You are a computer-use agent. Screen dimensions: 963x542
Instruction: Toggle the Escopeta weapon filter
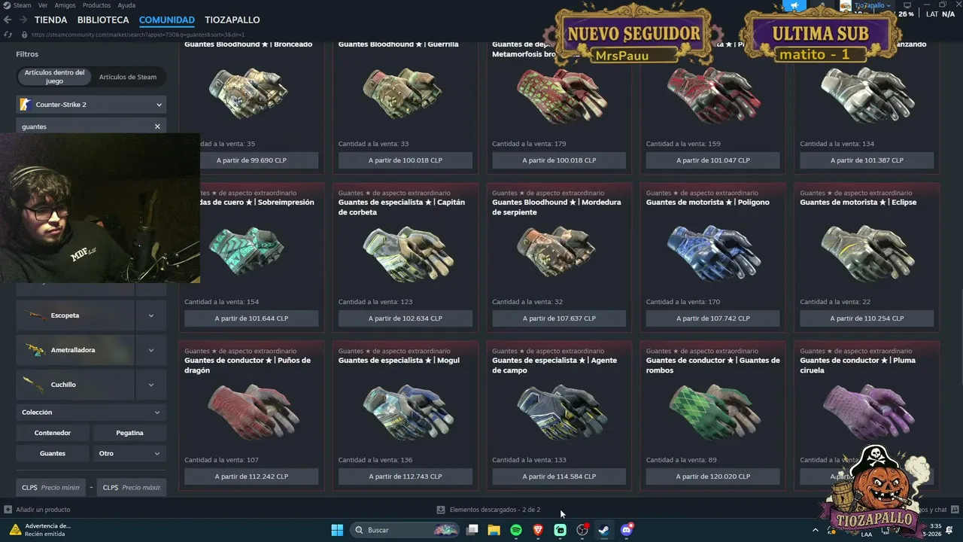point(75,315)
